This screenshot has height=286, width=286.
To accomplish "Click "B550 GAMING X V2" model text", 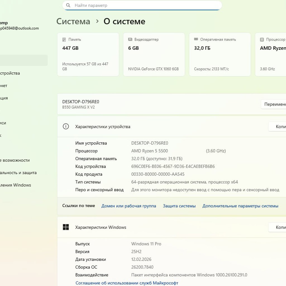I will 78,107.
